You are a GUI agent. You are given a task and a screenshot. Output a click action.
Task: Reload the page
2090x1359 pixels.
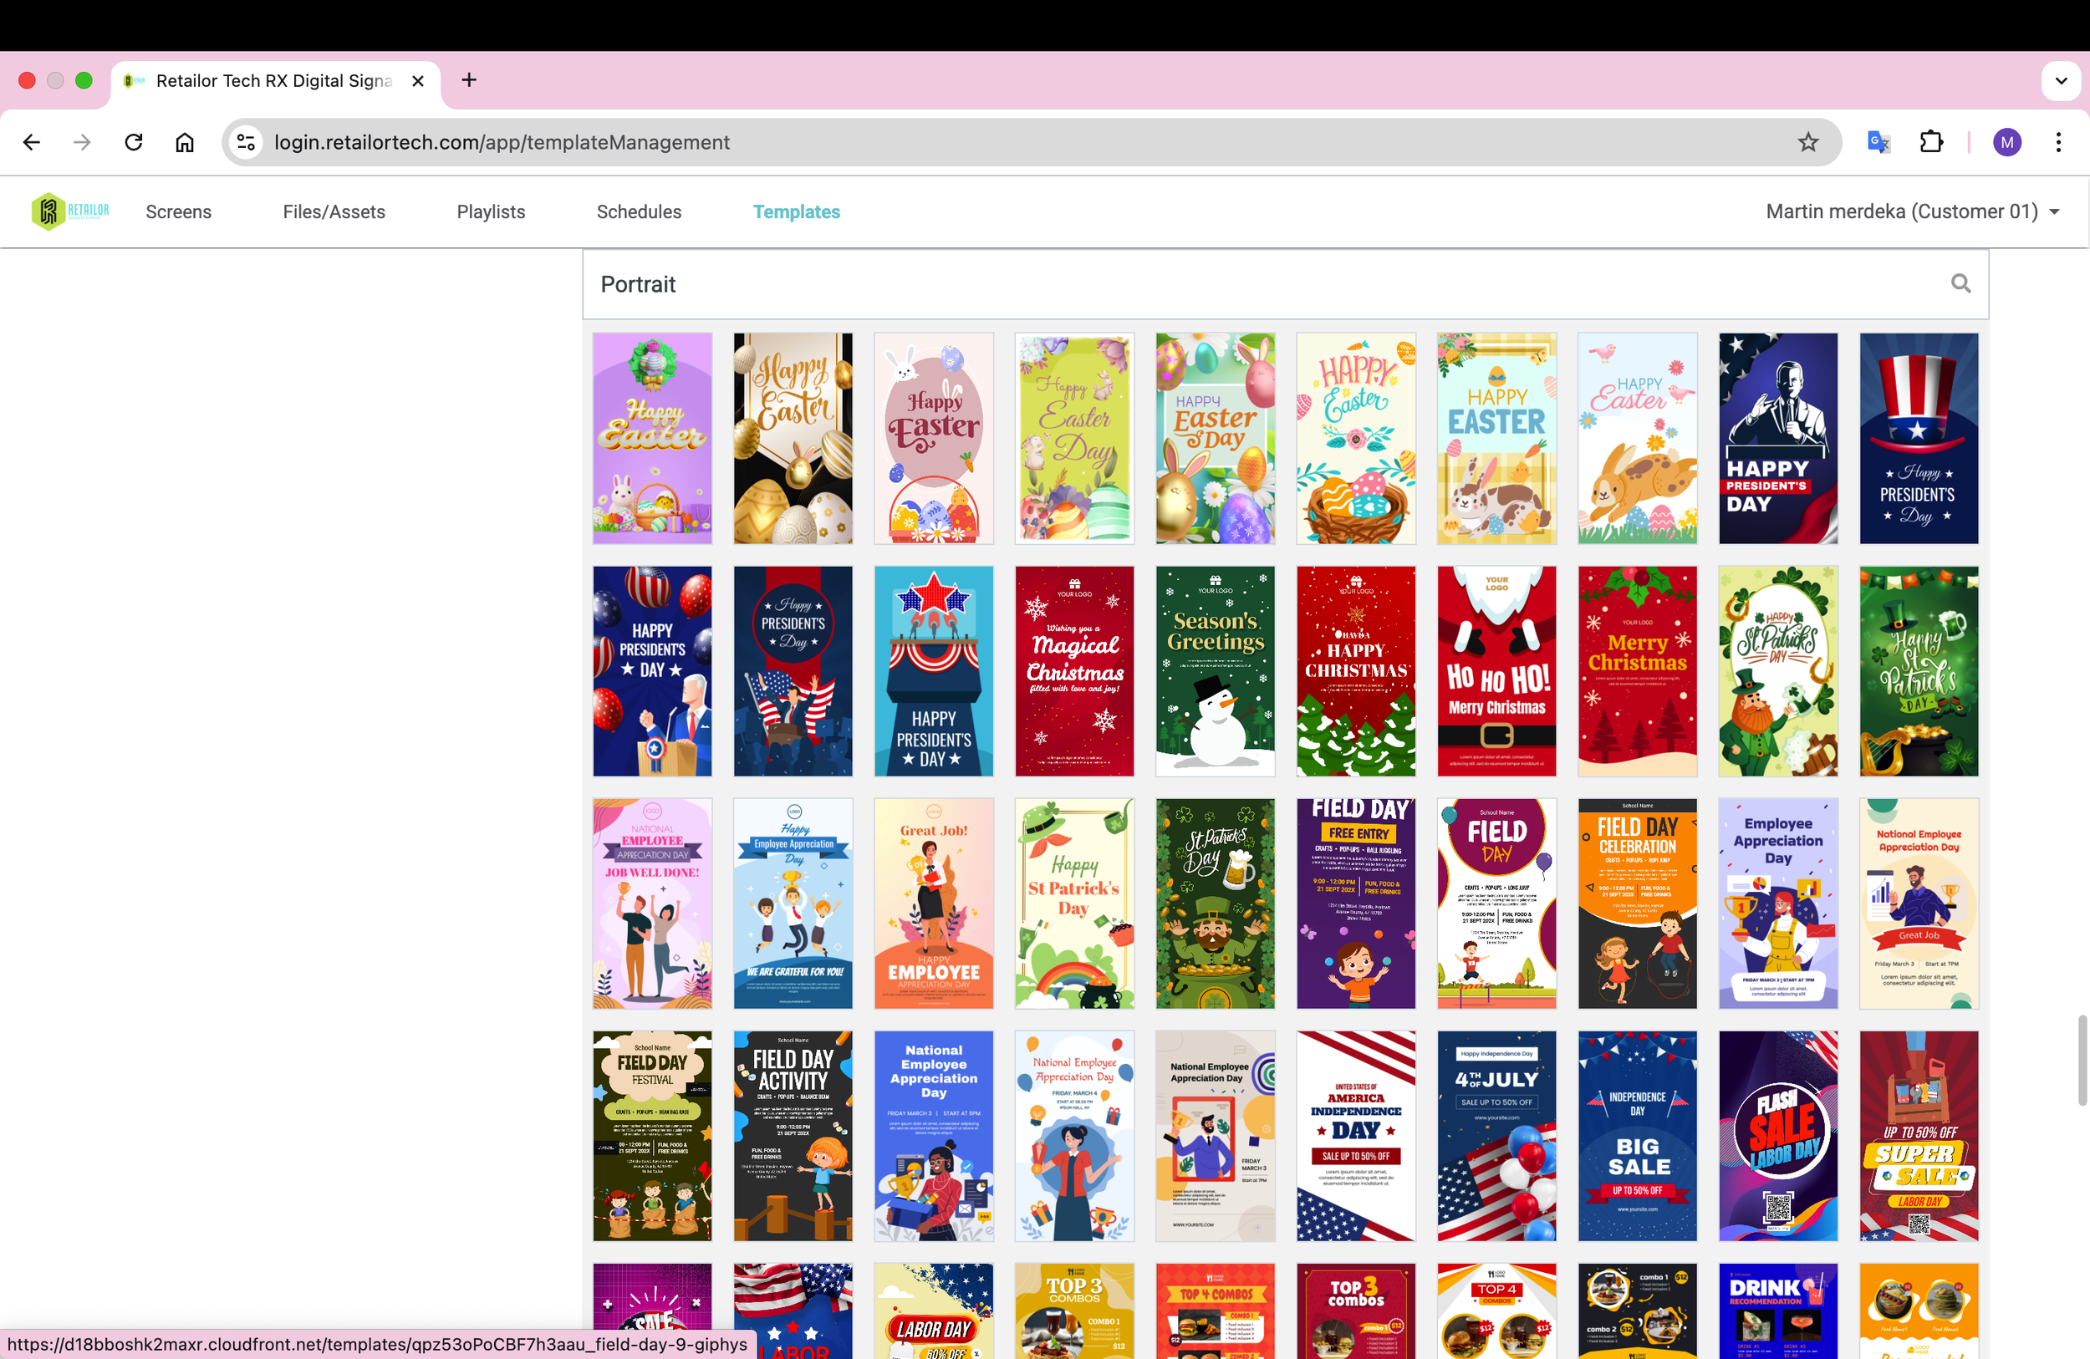134,142
